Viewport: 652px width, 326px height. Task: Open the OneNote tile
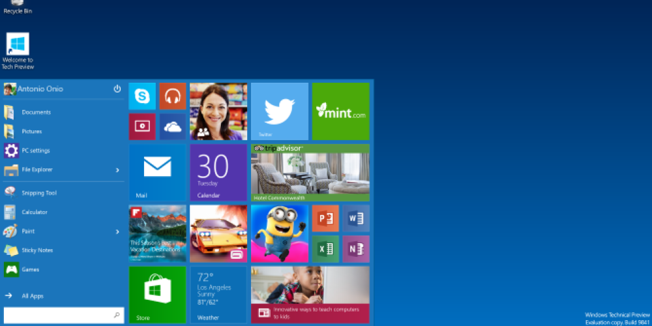coord(356,249)
